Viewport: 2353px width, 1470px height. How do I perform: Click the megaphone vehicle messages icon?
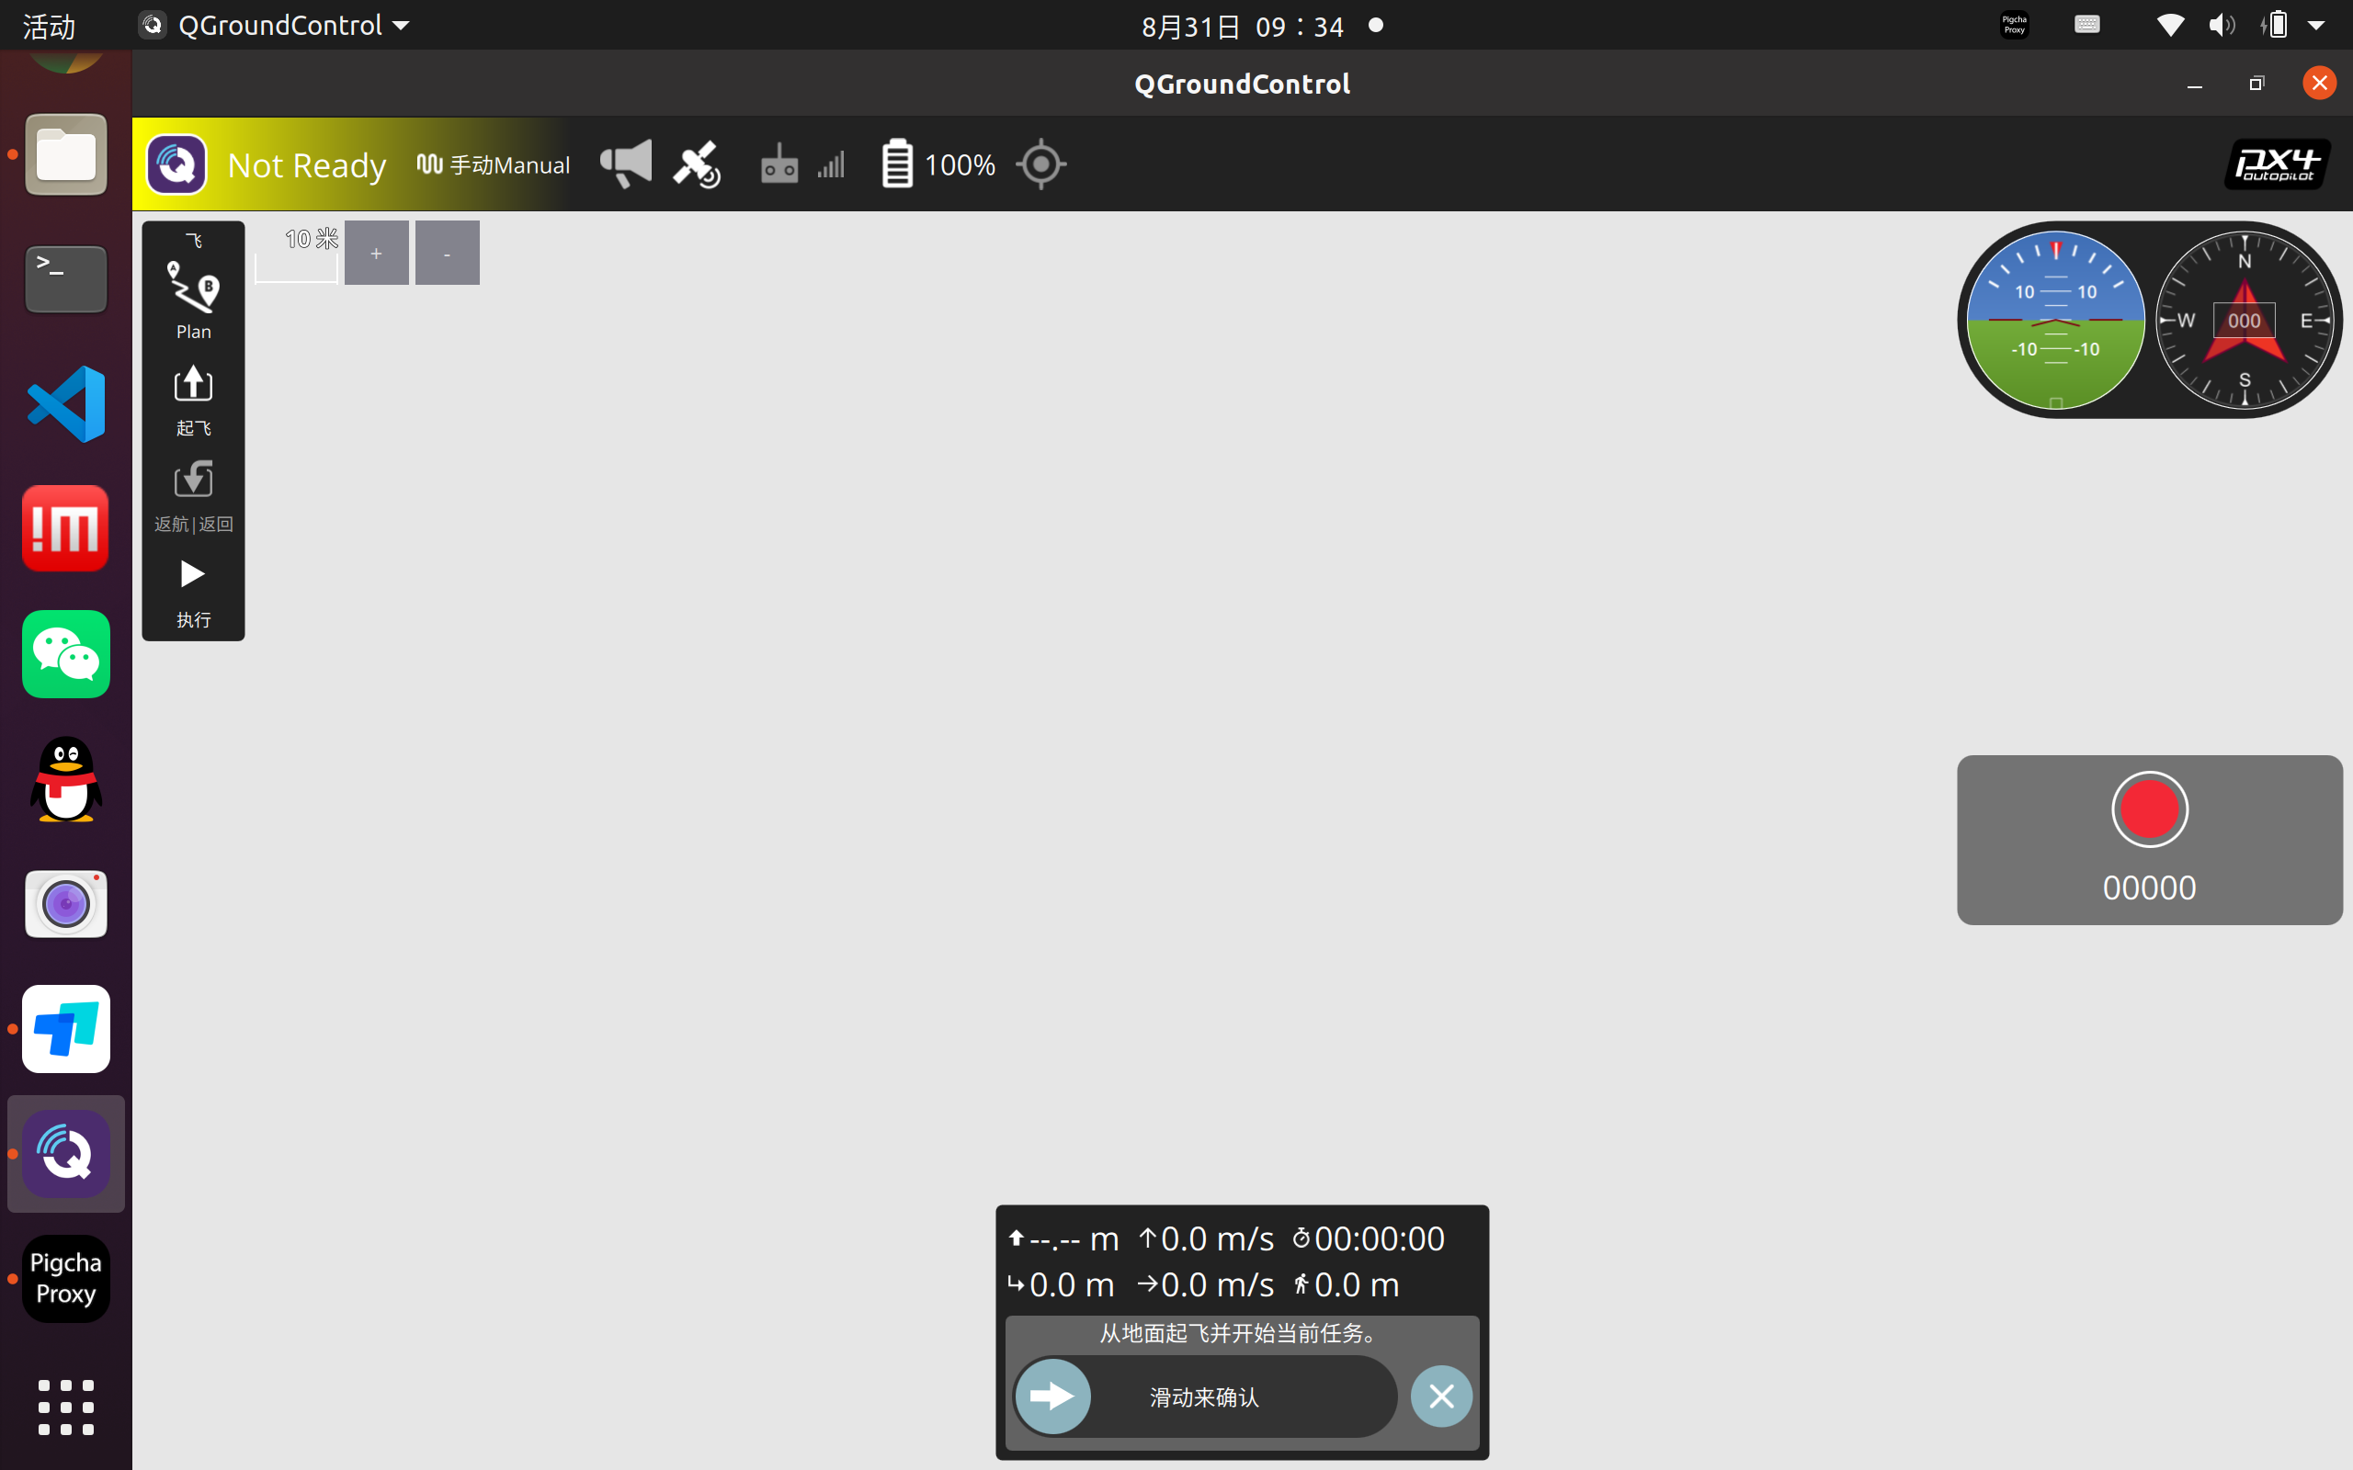click(625, 164)
